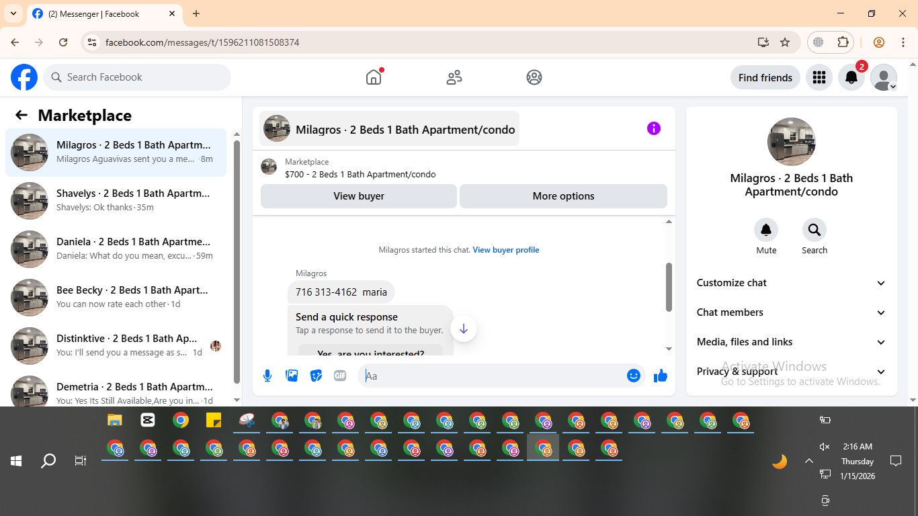
Task: Click the listing thumbnail in right panel
Action: [x=792, y=142]
